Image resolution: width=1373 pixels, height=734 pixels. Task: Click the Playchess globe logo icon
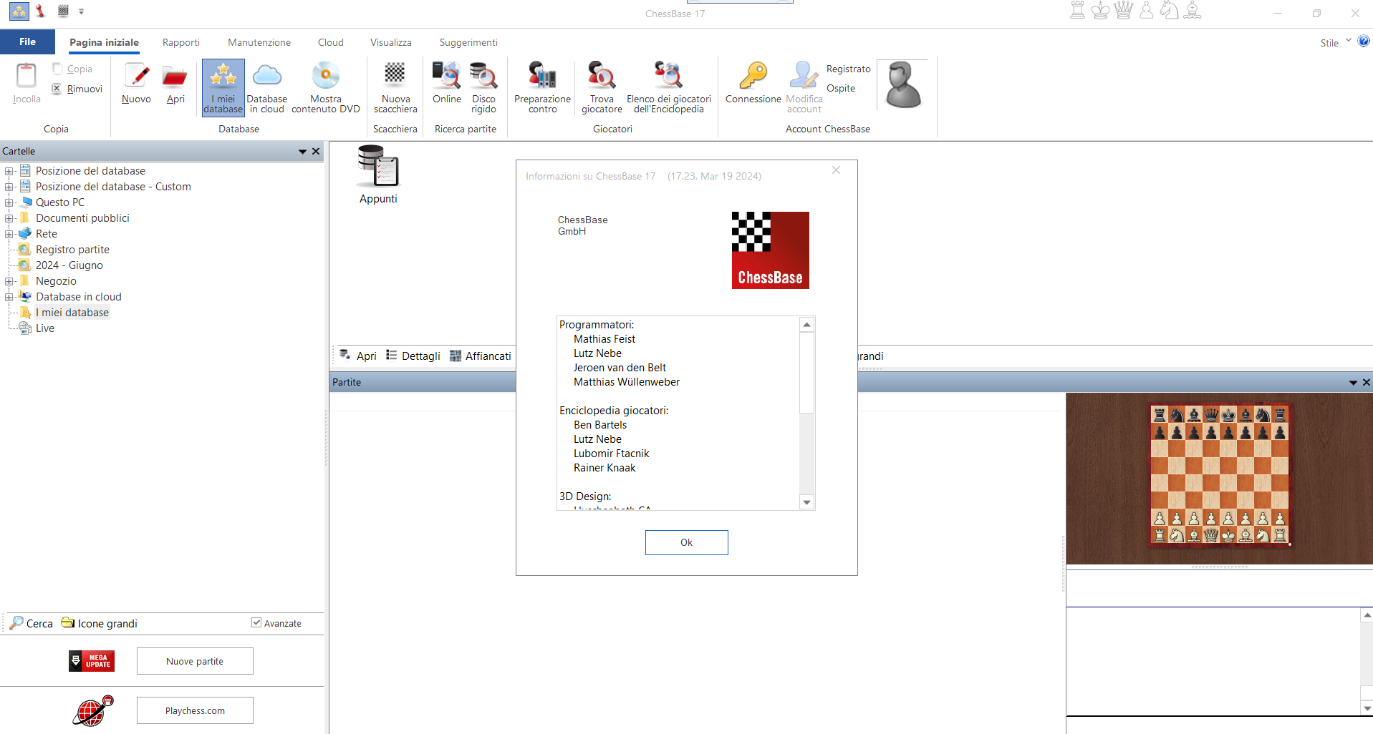92,711
